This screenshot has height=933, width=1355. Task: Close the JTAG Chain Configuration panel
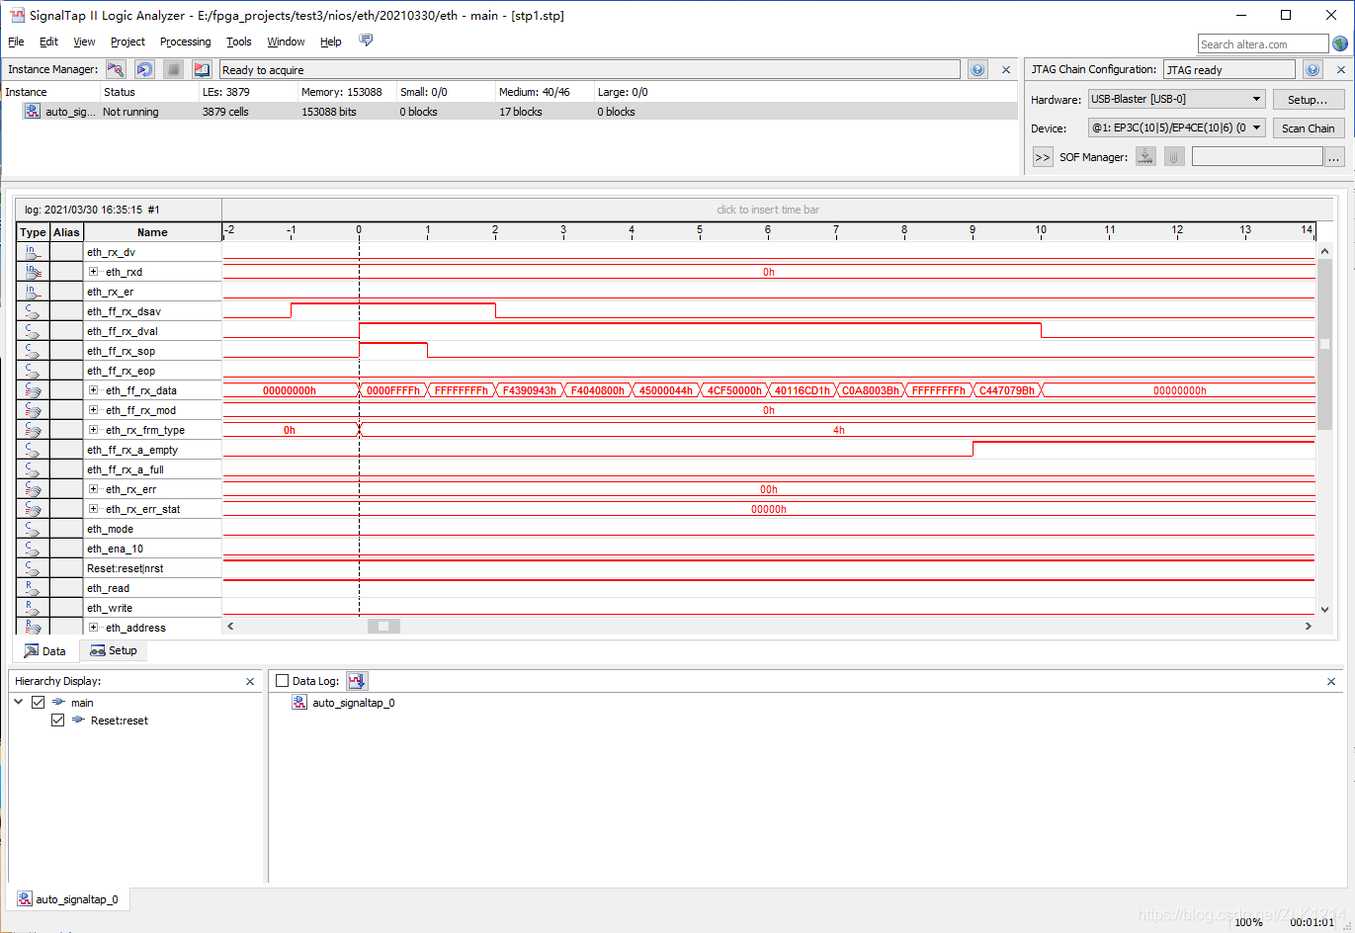tap(1339, 69)
